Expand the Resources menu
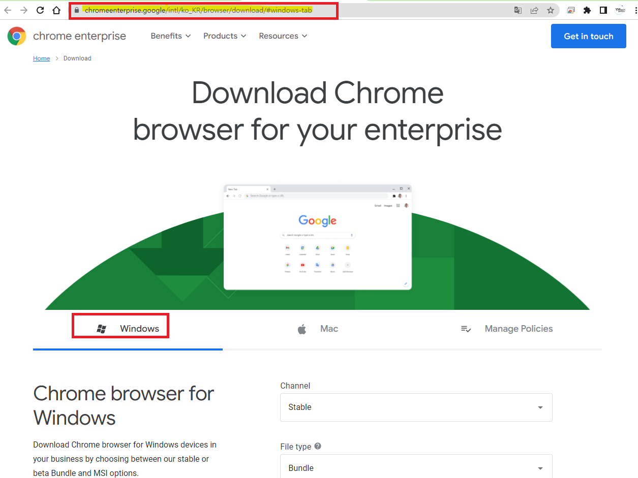The width and height of the screenshot is (638, 478). tap(283, 36)
